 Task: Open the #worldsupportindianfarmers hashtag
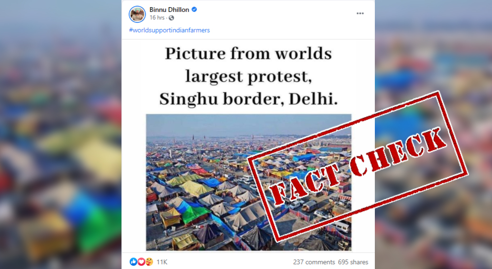[169, 30]
